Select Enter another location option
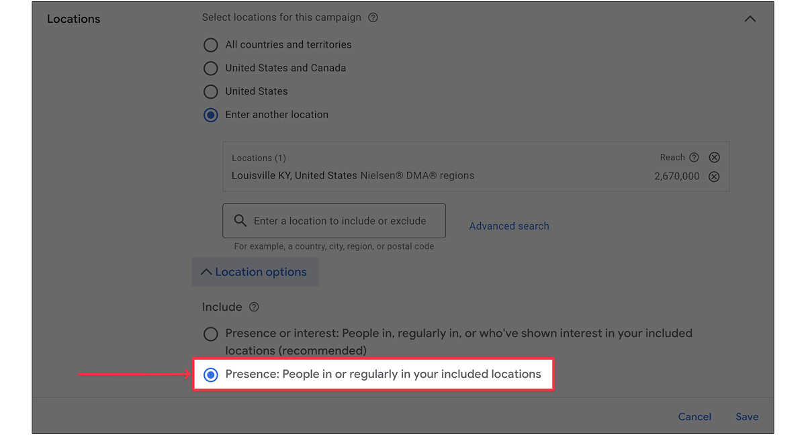This screenshot has height=435, width=806. [211, 115]
